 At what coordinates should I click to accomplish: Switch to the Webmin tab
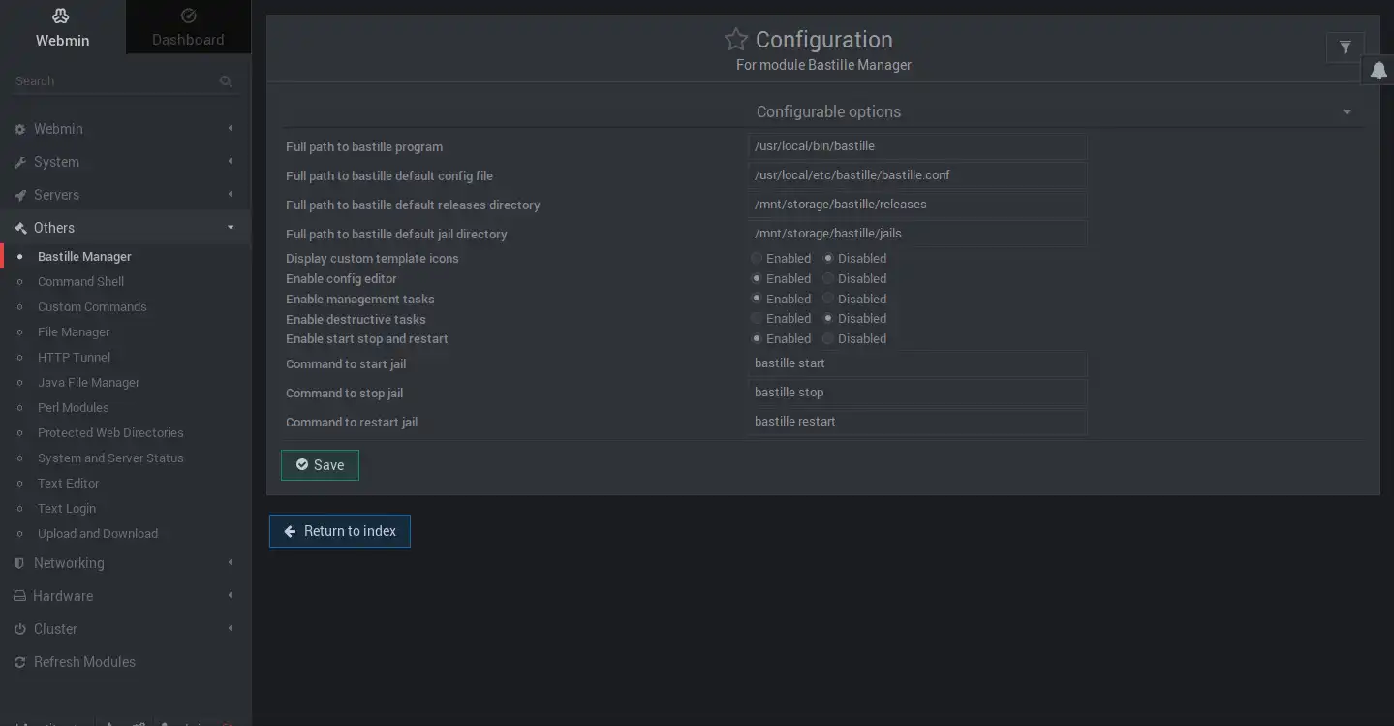point(62,27)
